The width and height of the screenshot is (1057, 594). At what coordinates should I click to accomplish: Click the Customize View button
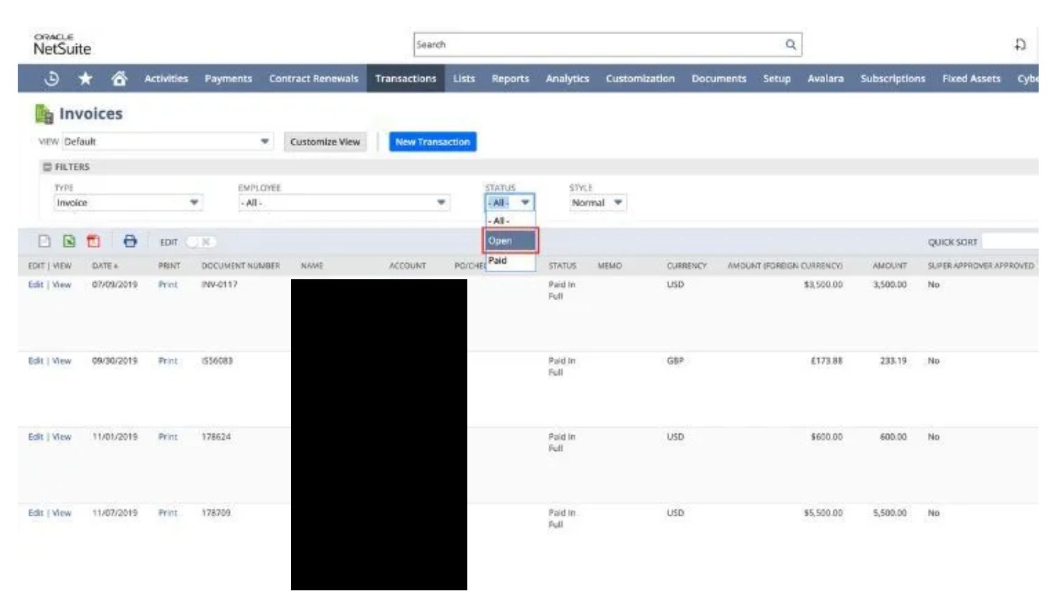(x=326, y=141)
